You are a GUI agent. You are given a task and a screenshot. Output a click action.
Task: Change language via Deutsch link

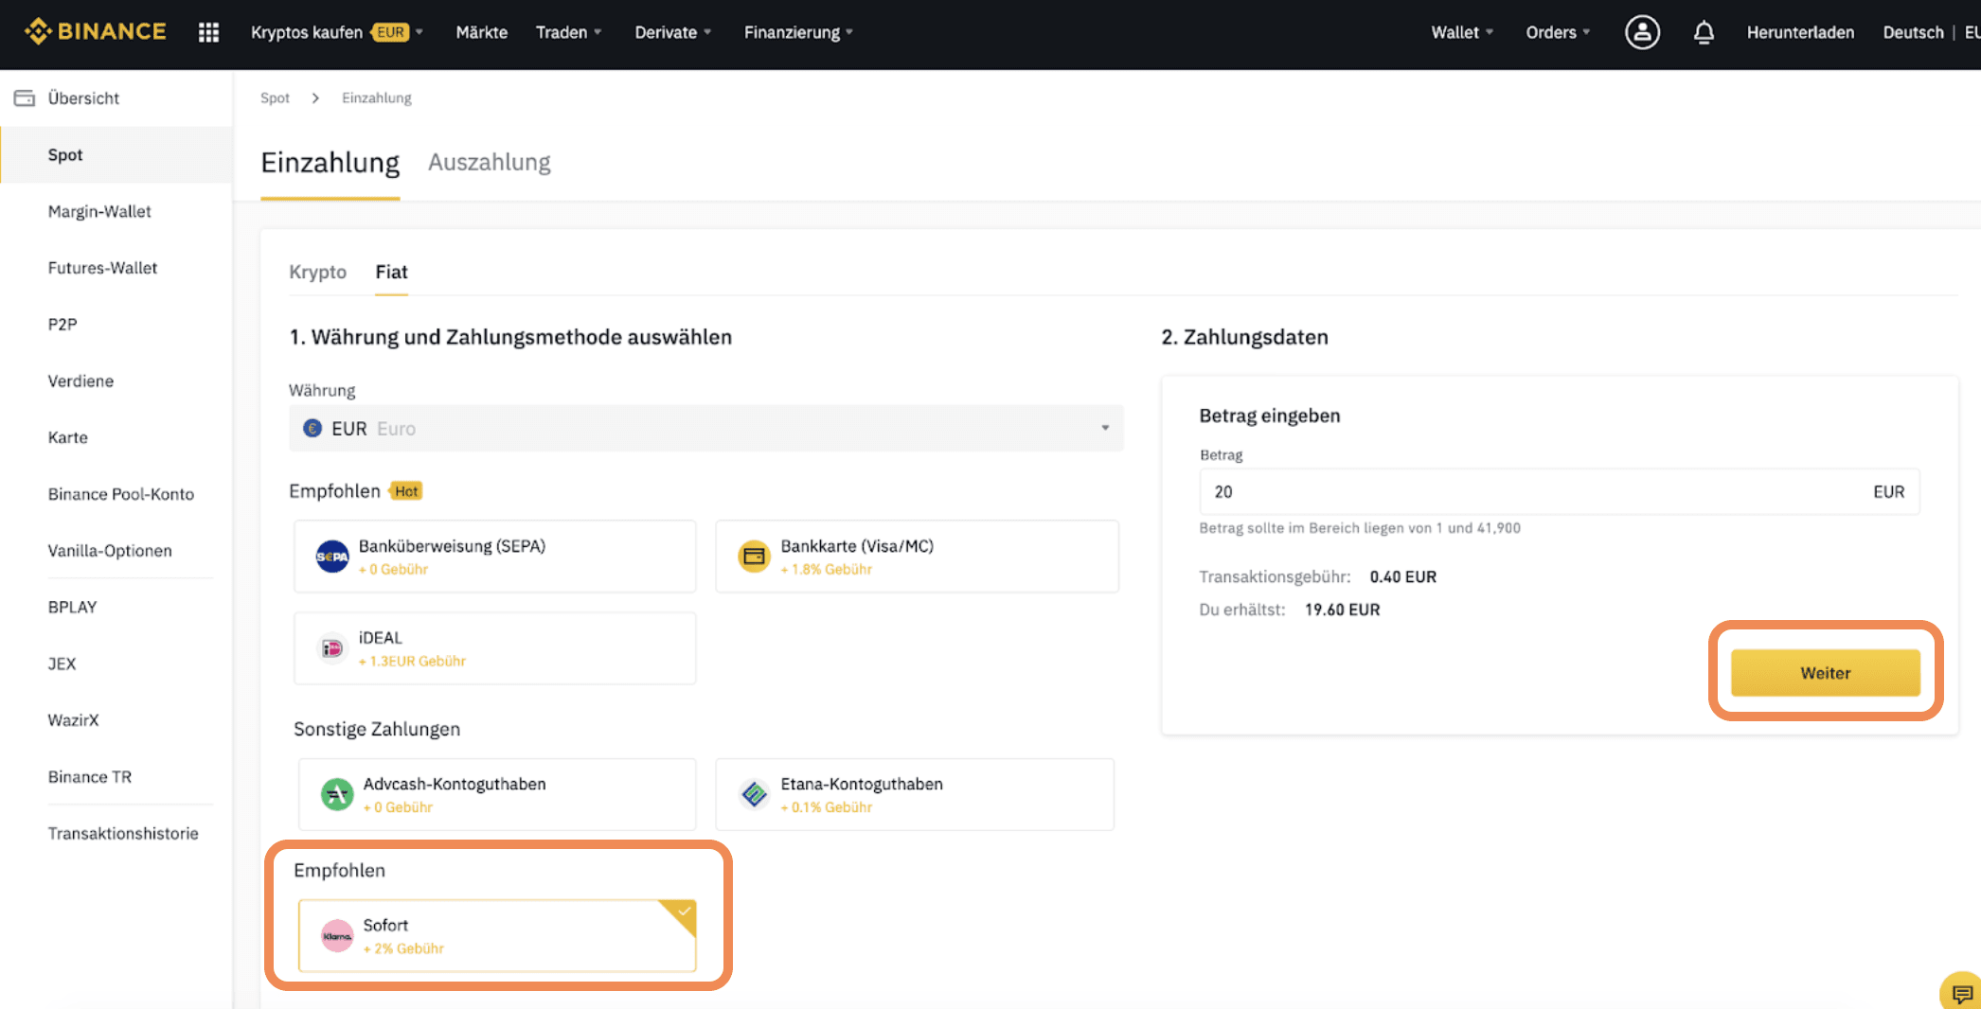[1913, 32]
